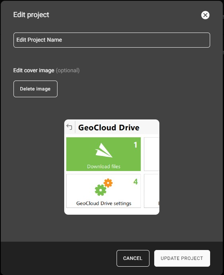
Task: Select the green Download files tile label
Action: [104, 166]
